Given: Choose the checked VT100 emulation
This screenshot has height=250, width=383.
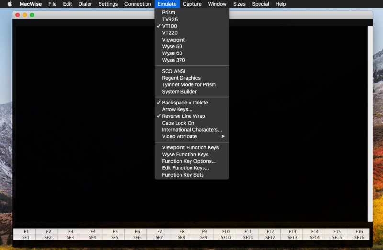Looking at the screenshot, I should [192, 26].
